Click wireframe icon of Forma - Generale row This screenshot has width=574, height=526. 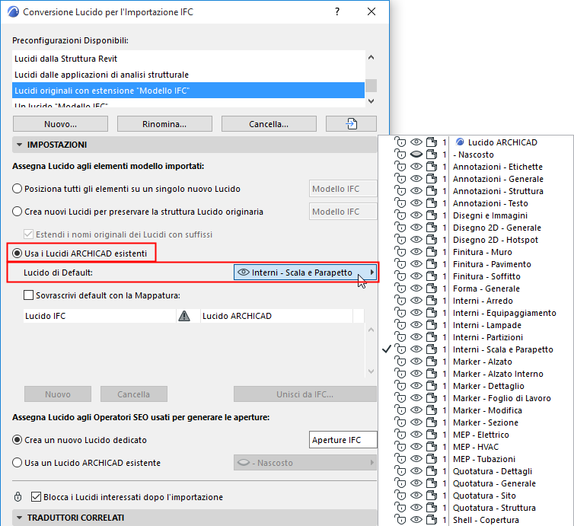tap(432, 289)
